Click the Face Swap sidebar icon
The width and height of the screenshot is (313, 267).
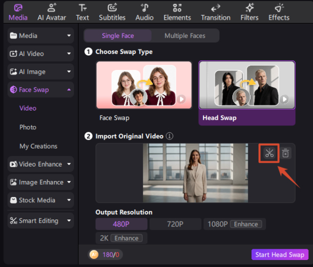point(13,90)
